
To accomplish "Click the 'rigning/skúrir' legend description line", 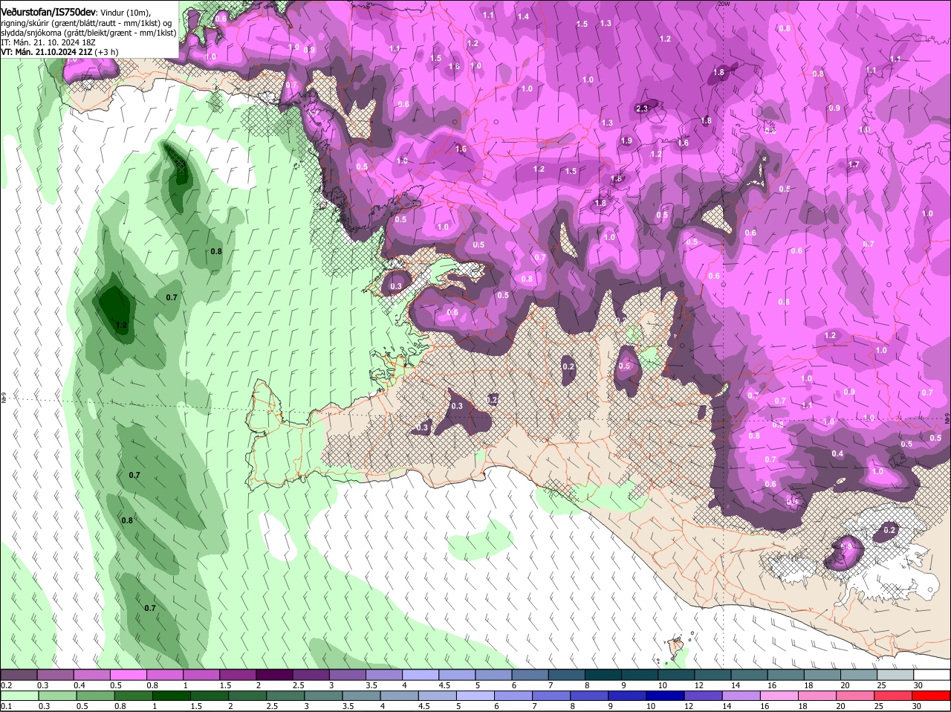I will tap(88, 23).
